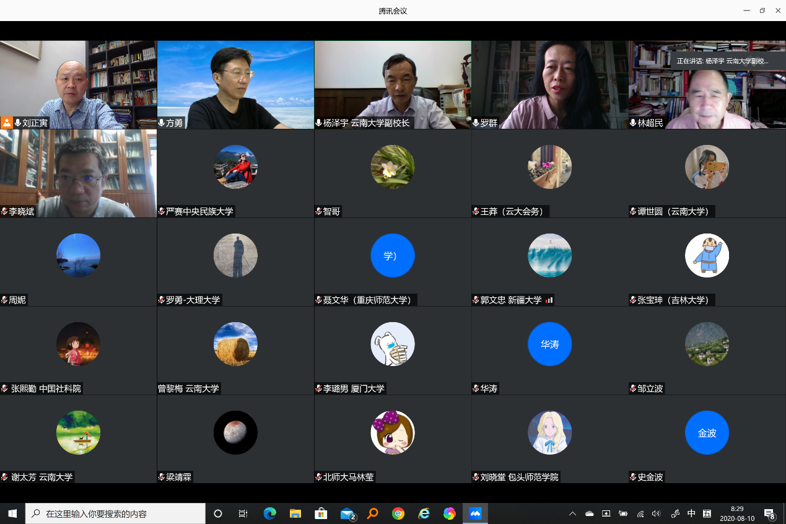Open File Explorer from the taskbar
The width and height of the screenshot is (786, 524).
click(x=295, y=513)
